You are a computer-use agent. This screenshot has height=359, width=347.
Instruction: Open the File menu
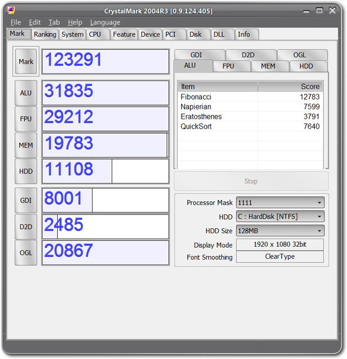click(x=16, y=23)
